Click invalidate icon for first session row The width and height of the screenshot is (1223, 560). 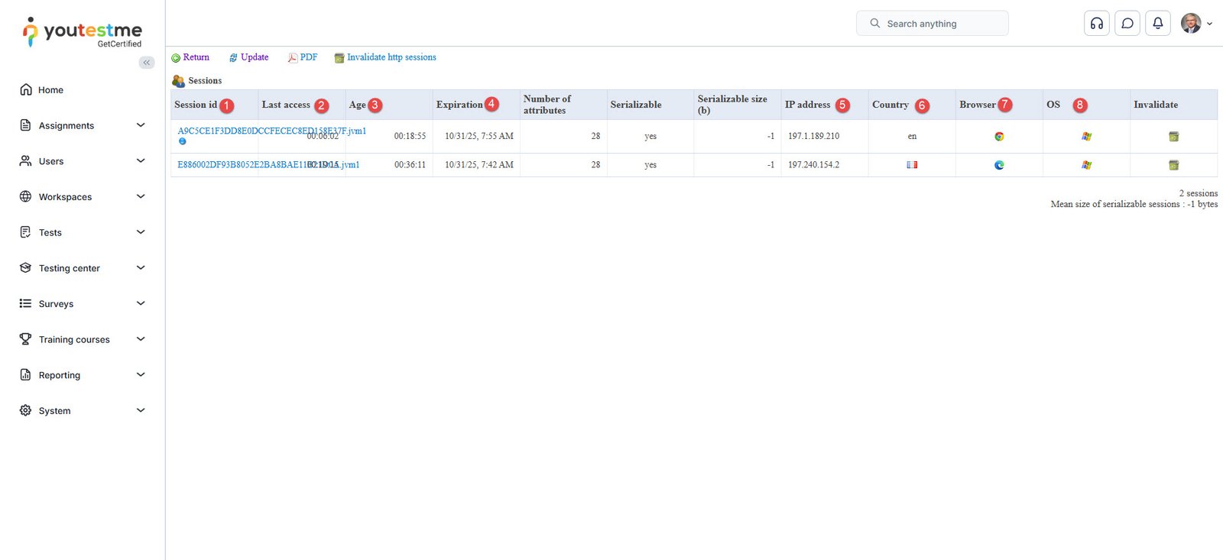click(1173, 137)
